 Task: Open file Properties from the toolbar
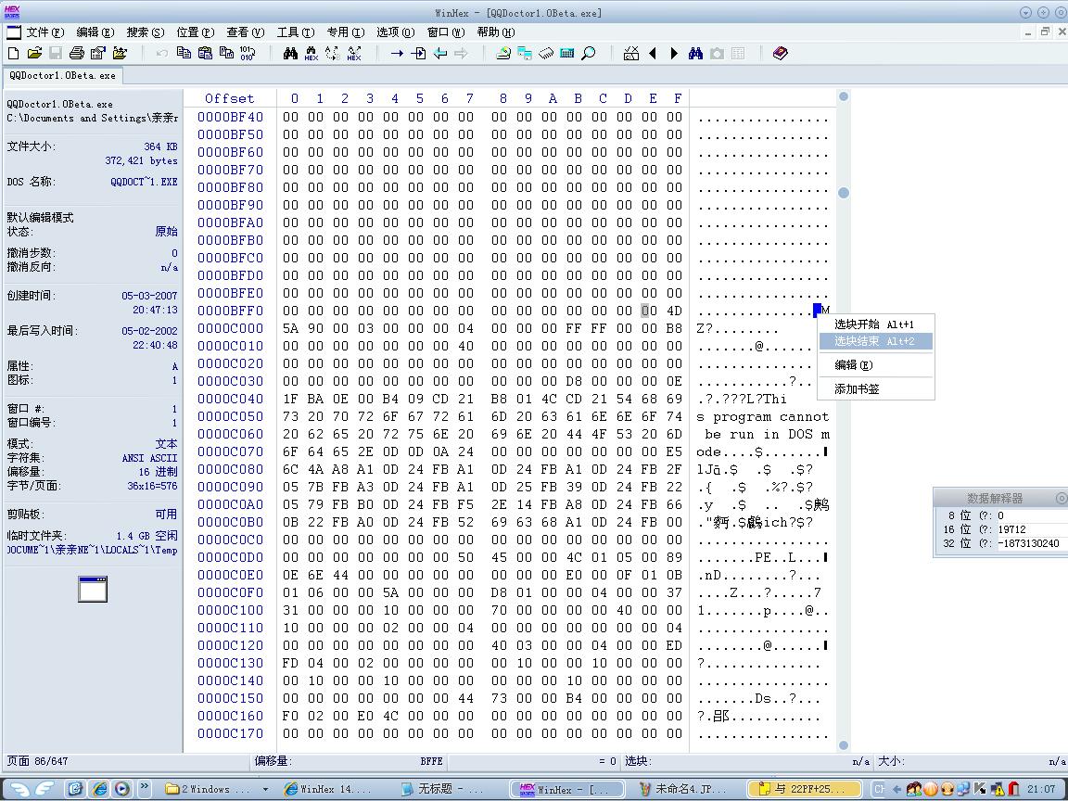[98, 53]
